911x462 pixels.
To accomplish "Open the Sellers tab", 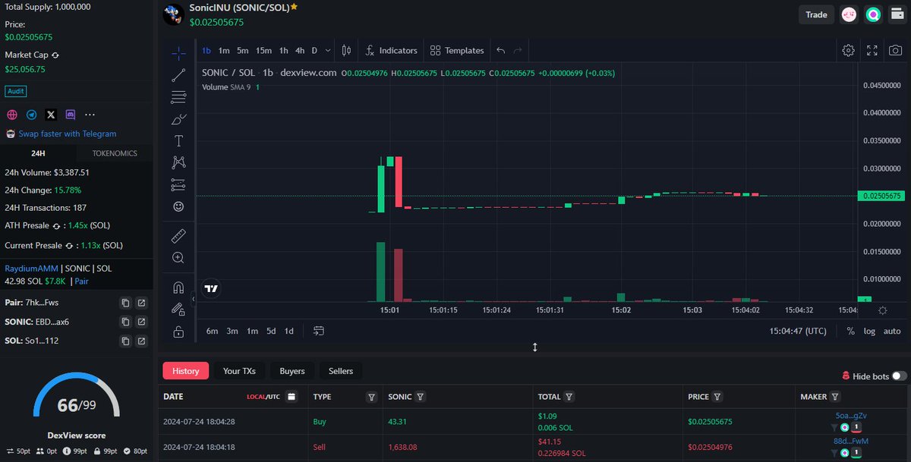I will point(341,371).
